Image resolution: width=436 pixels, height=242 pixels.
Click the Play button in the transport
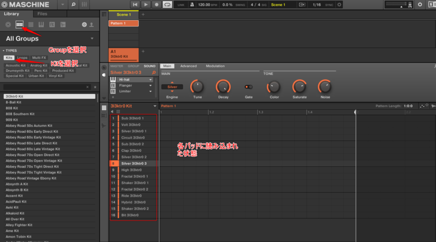click(146, 5)
